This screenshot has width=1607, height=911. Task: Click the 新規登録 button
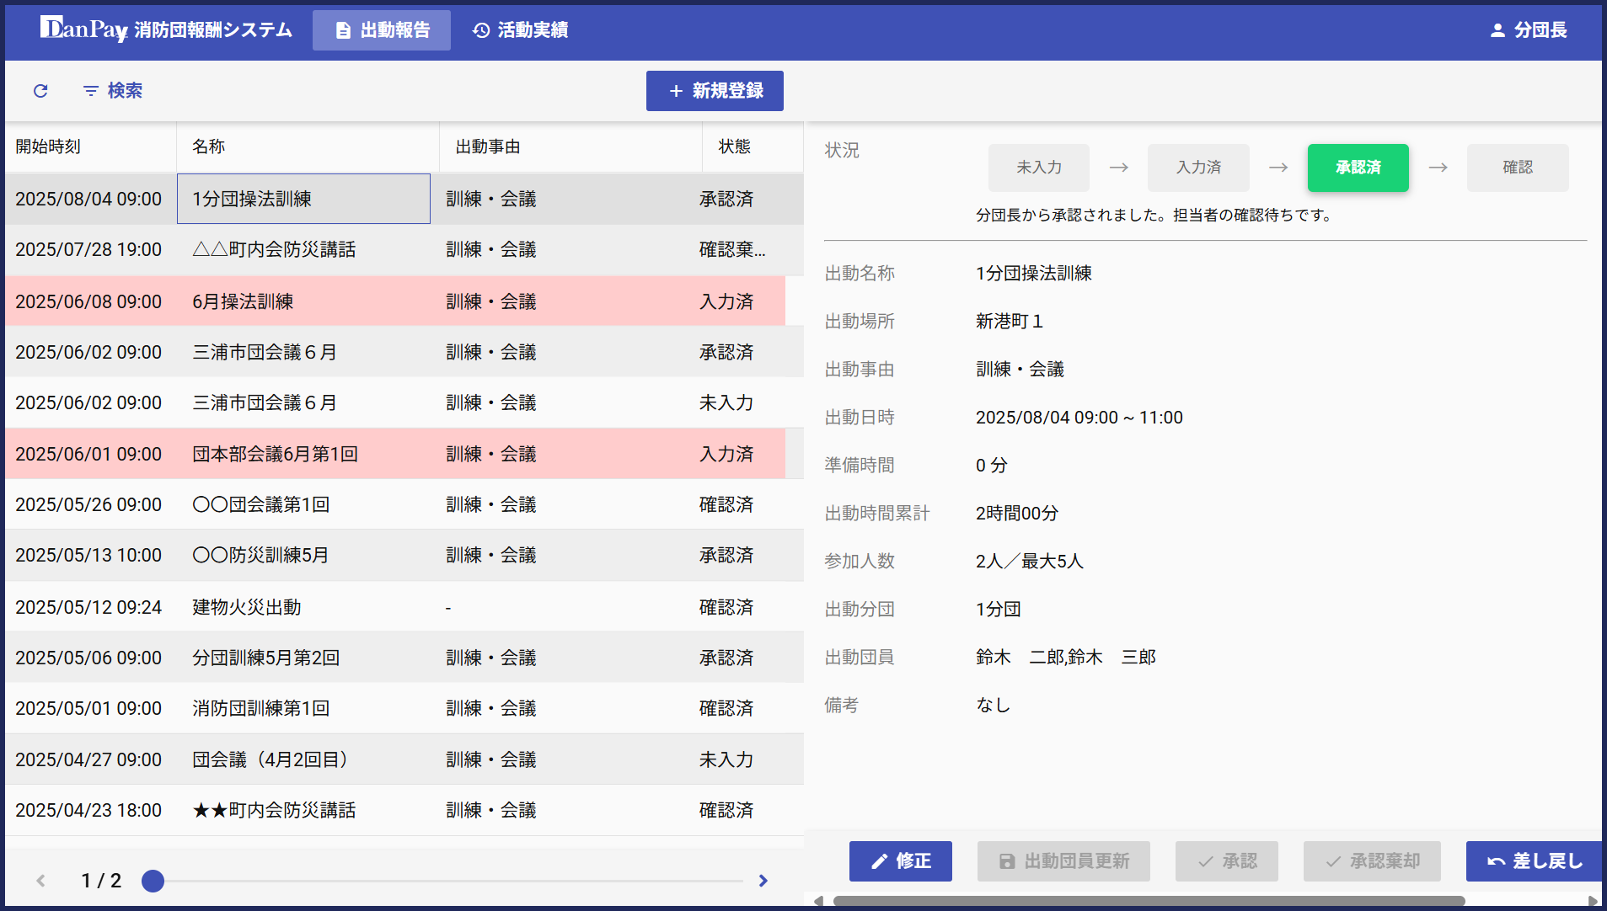715,91
